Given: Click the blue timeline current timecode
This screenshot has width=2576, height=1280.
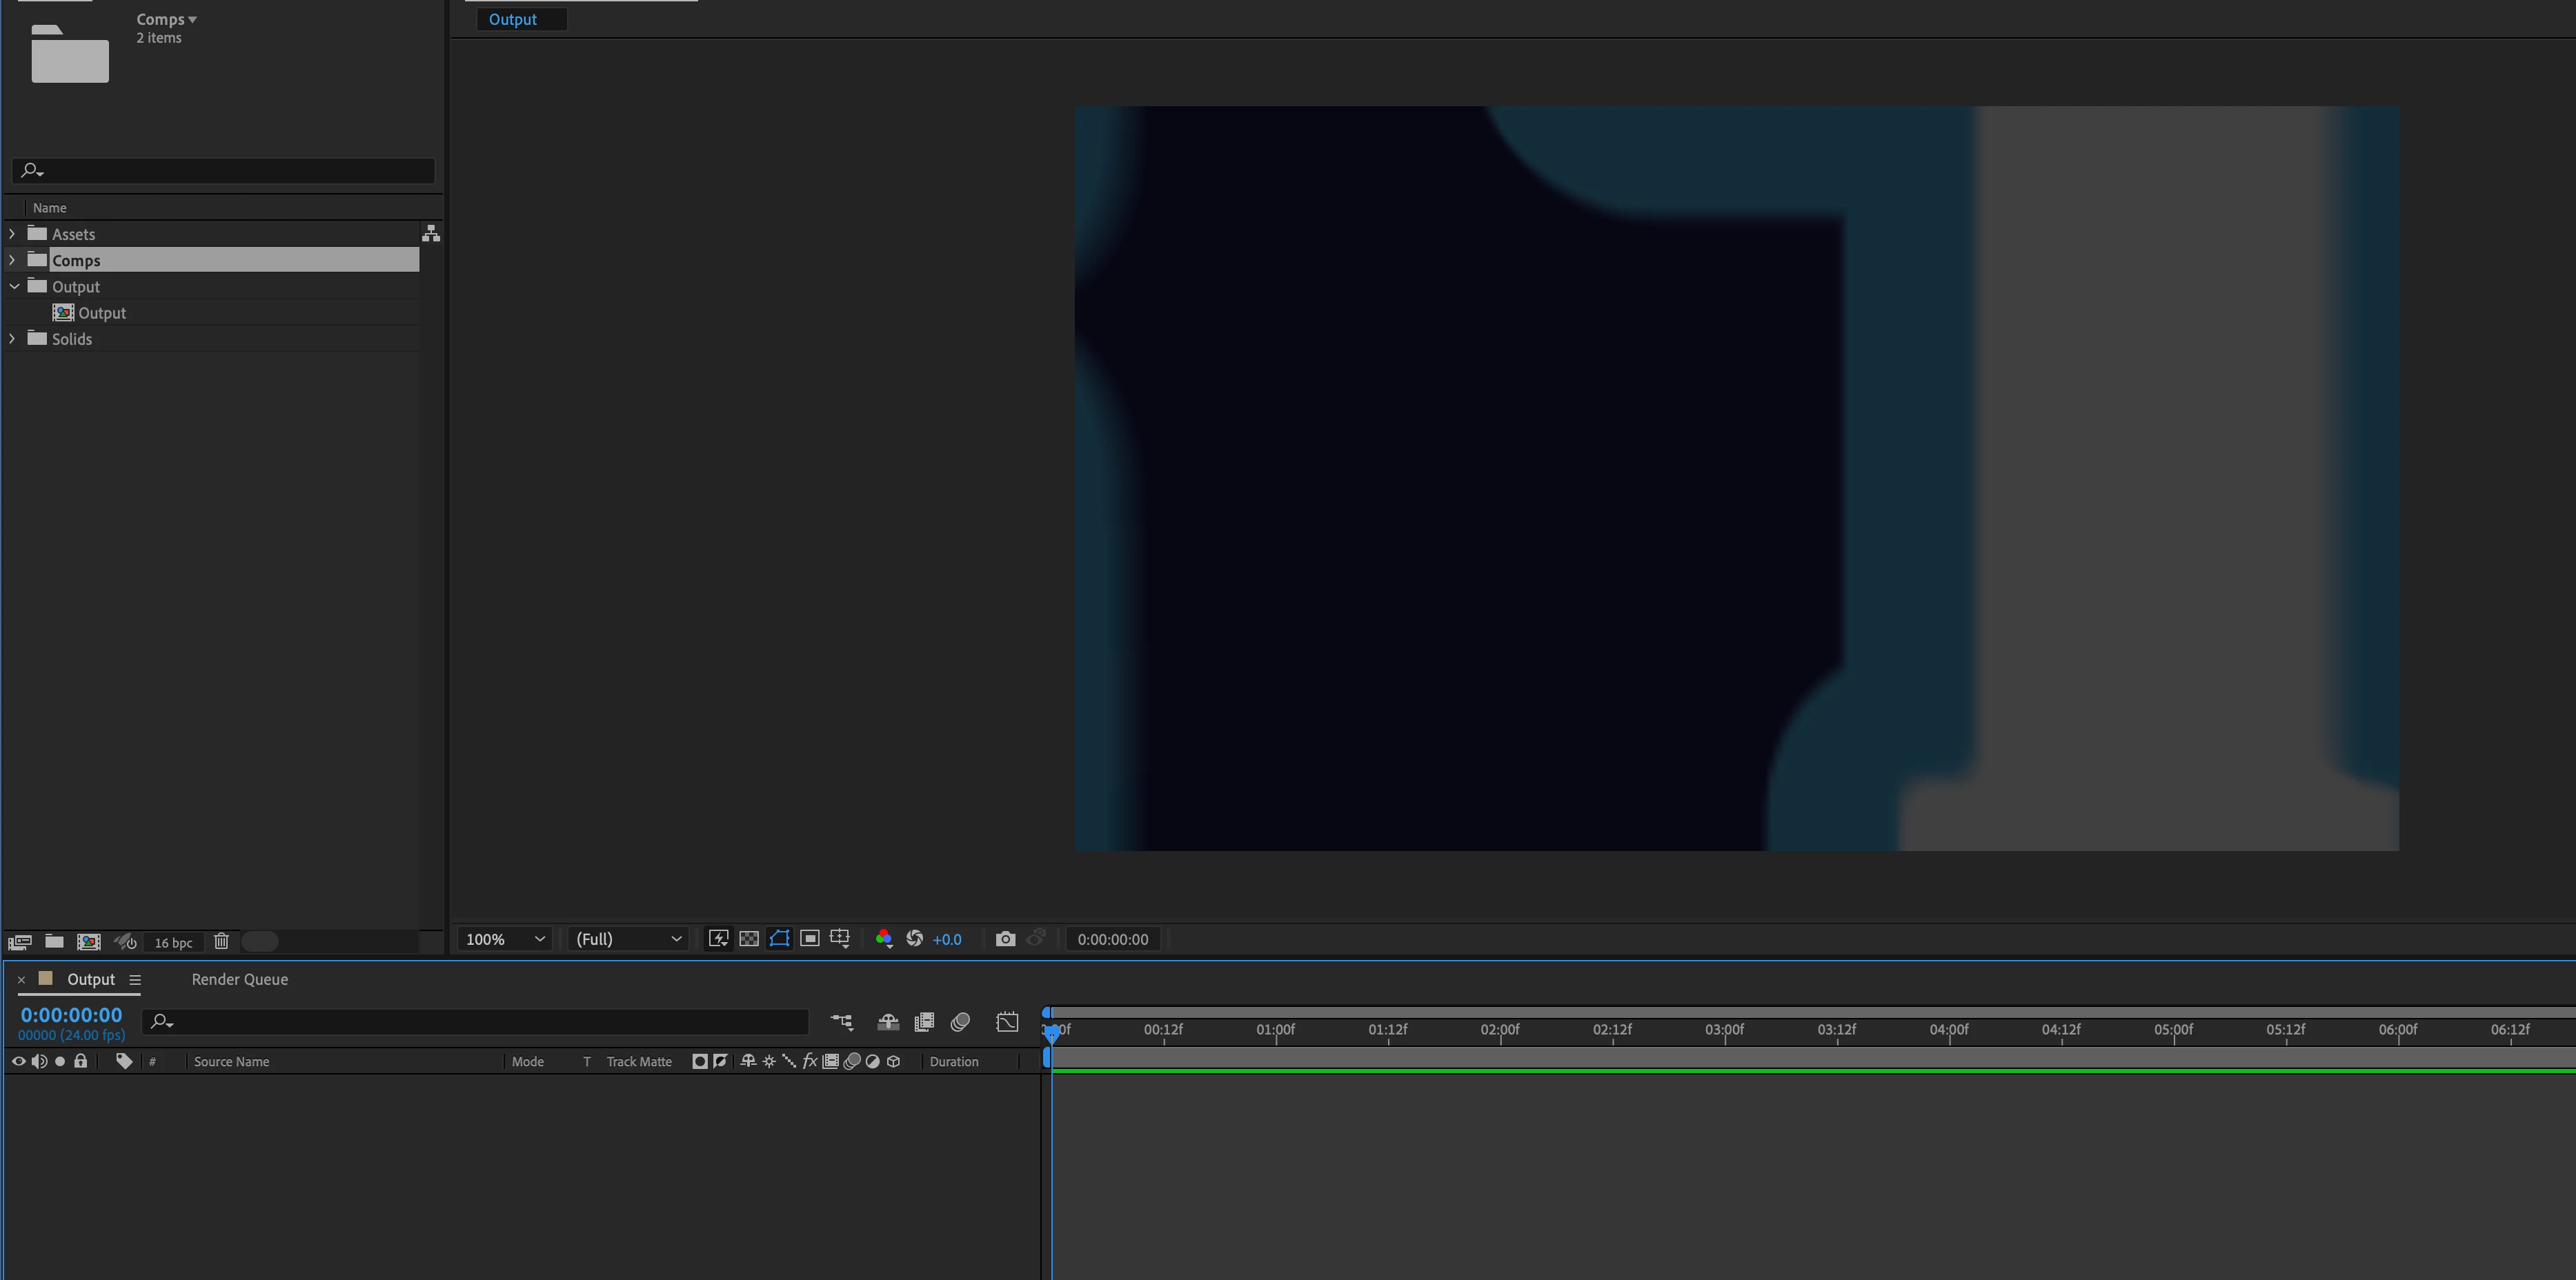Looking at the screenshot, I should (71, 1015).
